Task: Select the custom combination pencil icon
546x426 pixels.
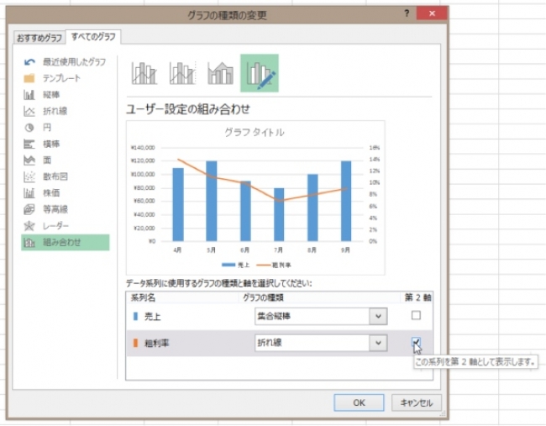Action: pyautogui.click(x=260, y=74)
